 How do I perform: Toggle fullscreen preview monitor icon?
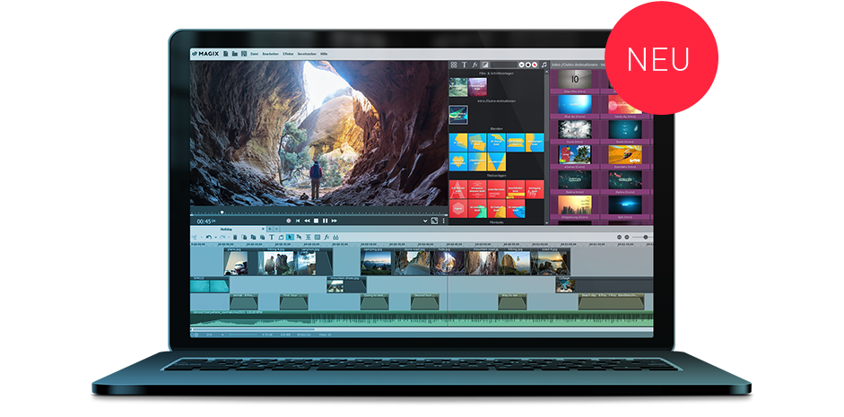pos(434,221)
